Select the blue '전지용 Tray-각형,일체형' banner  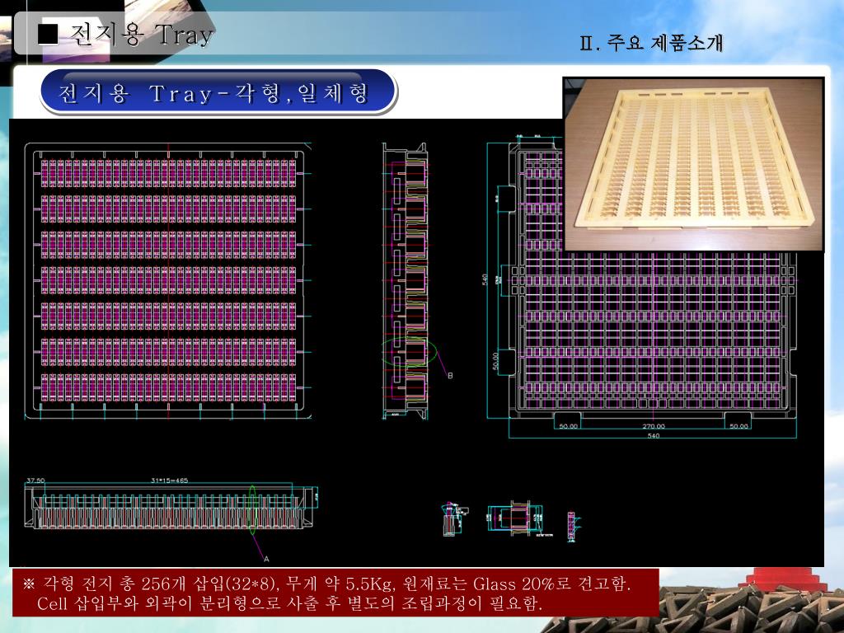click(x=218, y=92)
